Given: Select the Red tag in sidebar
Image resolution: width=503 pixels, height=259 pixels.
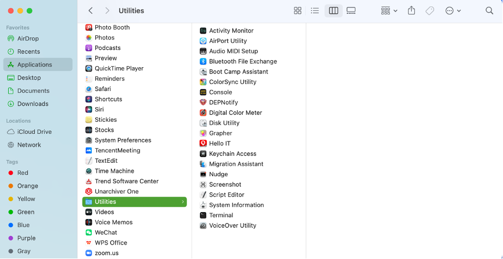Looking at the screenshot, I should tap(23, 173).
